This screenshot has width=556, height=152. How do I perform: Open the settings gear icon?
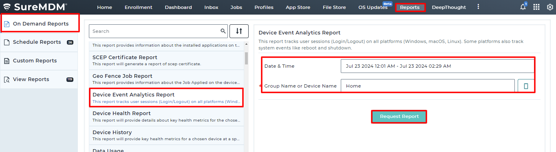pyautogui.click(x=550, y=7)
